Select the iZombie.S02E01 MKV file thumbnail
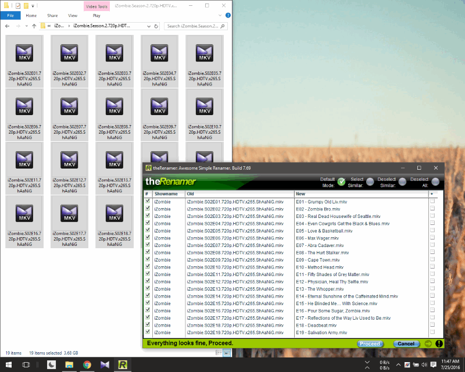 pos(24,61)
